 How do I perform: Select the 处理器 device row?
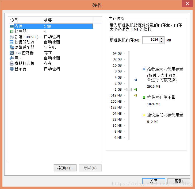click(51, 32)
